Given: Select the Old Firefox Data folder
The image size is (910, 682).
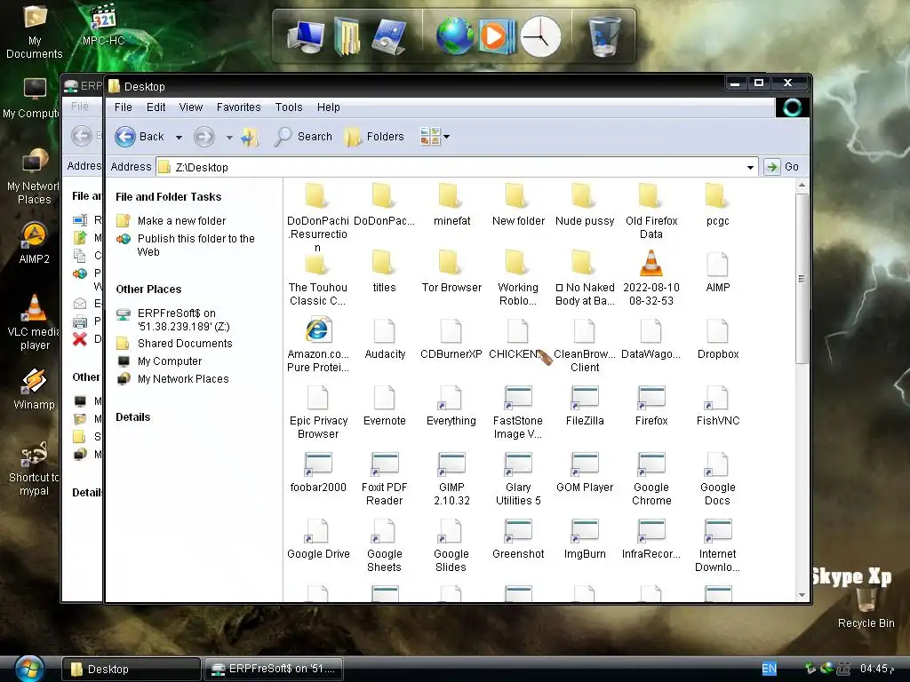Looking at the screenshot, I should click(x=651, y=210).
